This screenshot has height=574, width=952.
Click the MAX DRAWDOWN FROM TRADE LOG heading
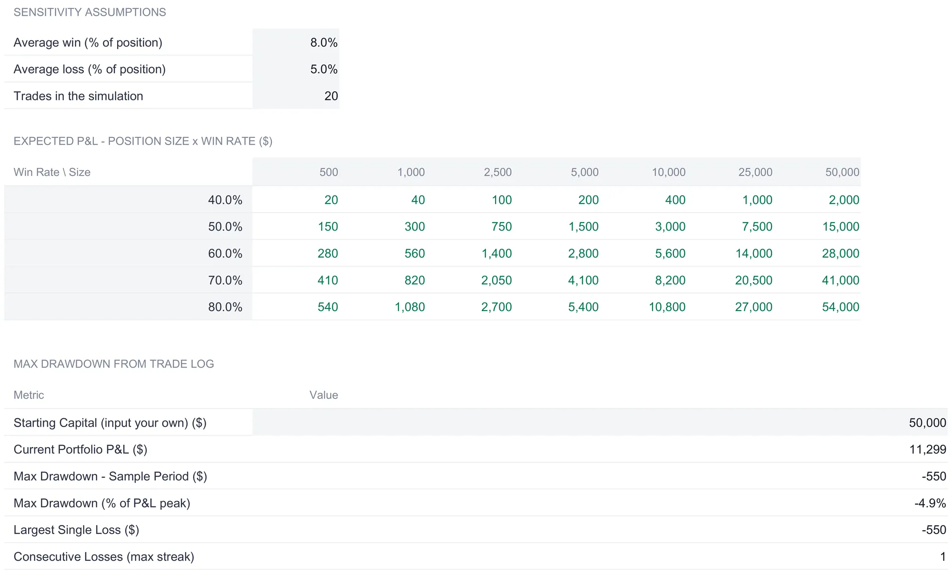114,364
